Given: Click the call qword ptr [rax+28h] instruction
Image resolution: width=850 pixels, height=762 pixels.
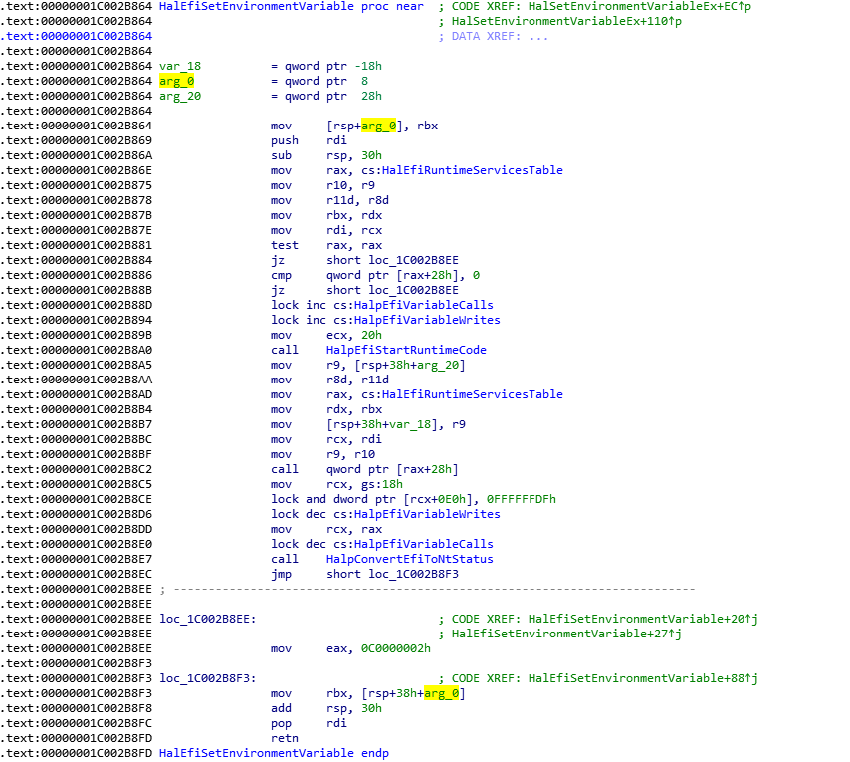Looking at the screenshot, I should pos(365,470).
